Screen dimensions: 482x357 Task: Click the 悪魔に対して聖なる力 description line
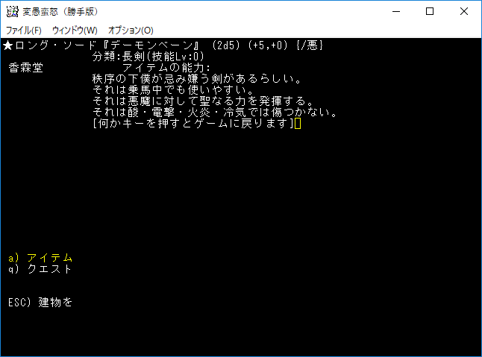coord(203,101)
